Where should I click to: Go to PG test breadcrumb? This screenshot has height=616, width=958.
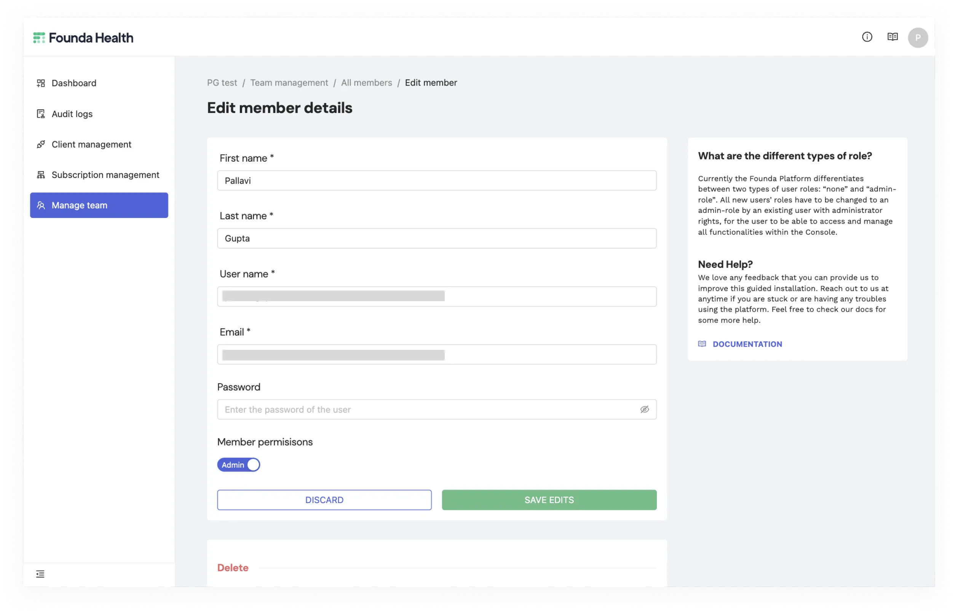pyautogui.click(x=222, y=83)
